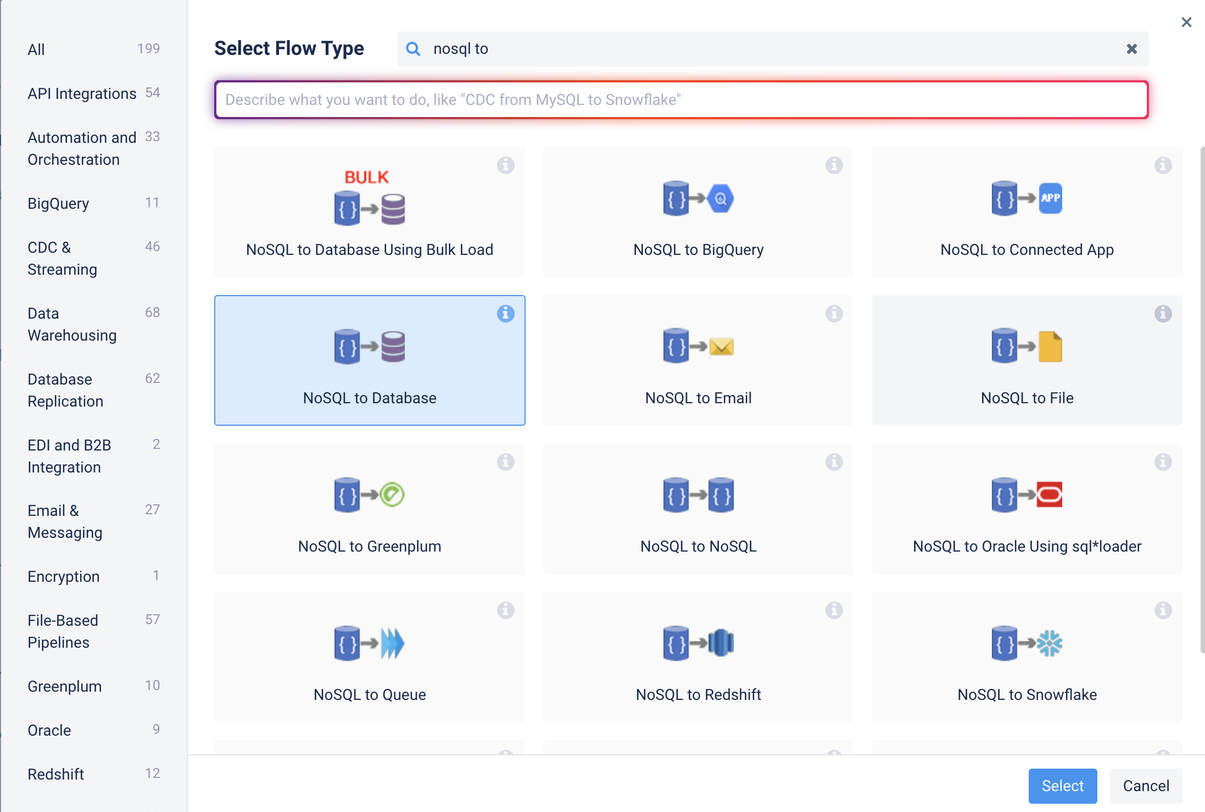
Task: Open info for NoSQL to Connected App
Action: (x=1163, y=165)
